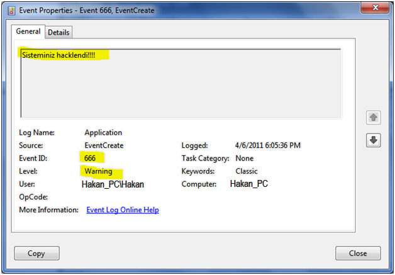Click the Event Properties title bar icon
Viewport: 395px width, 275px height.
[11, 11]
